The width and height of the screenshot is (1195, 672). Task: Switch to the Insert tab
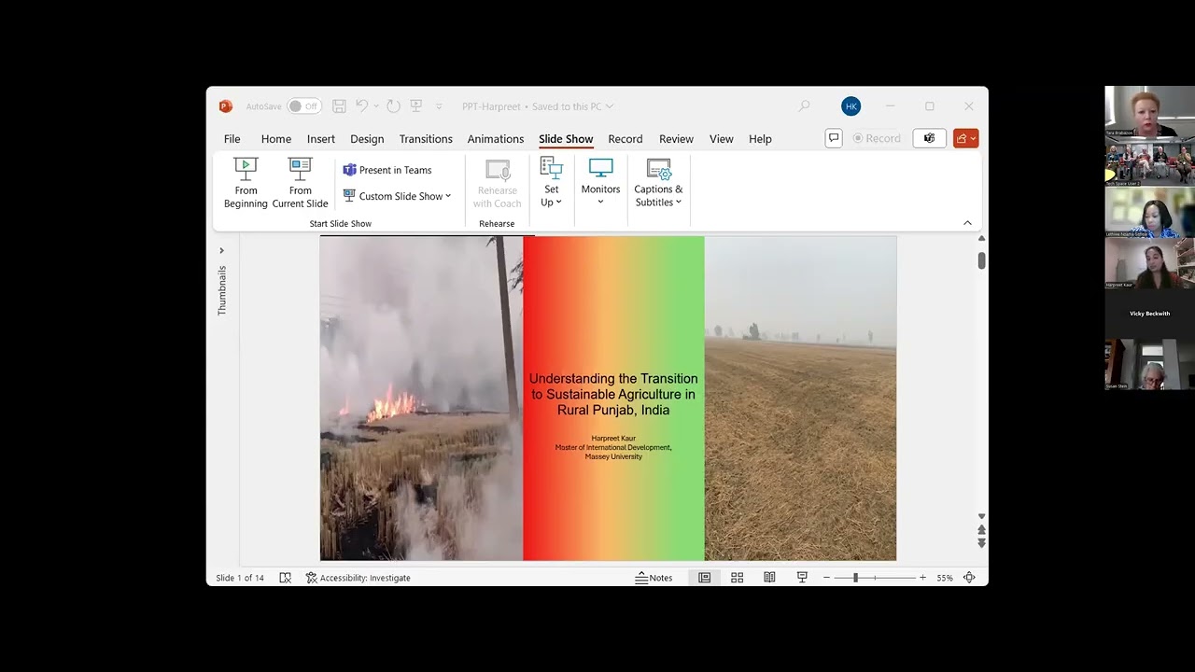pos(321,139)
